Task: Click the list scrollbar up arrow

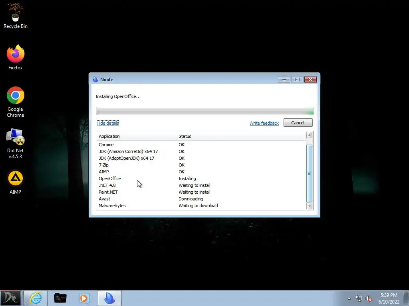Action: [x=310, y=135]
